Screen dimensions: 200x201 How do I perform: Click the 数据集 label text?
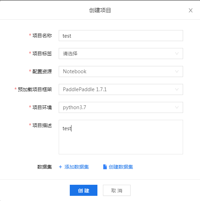[45, 167]
